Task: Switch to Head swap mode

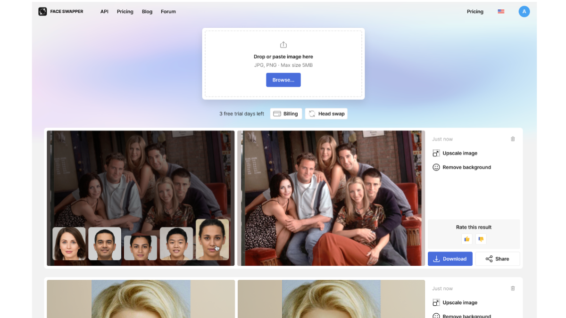Action: click(x=326, y=114)
